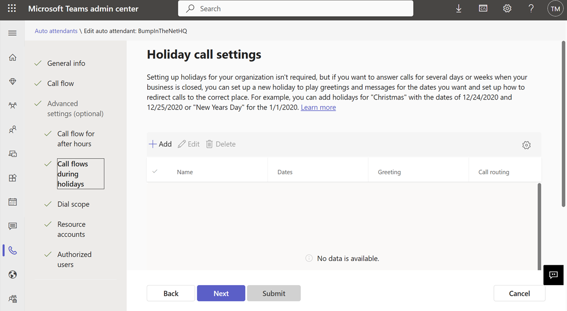
Task: Open the Voice phone icon in sidebar
Action: point(13,251)
